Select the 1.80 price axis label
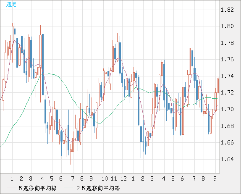Screen dimensions: 241x194 (x=227, y=26)
